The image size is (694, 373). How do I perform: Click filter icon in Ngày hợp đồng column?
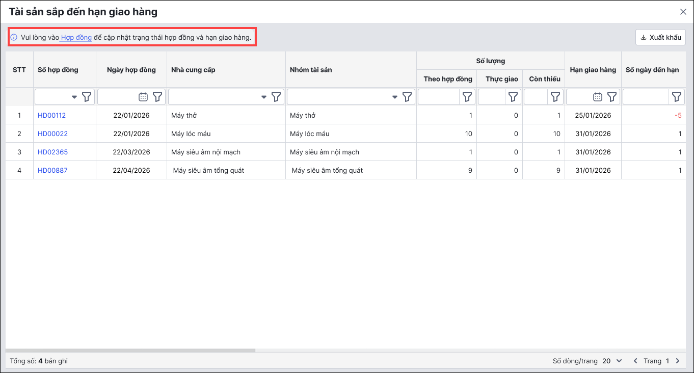click(x=157, y=97)
